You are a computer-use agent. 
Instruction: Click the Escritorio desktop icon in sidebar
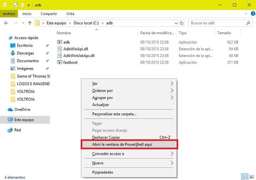pyautogui.click(x=13, y=46)
